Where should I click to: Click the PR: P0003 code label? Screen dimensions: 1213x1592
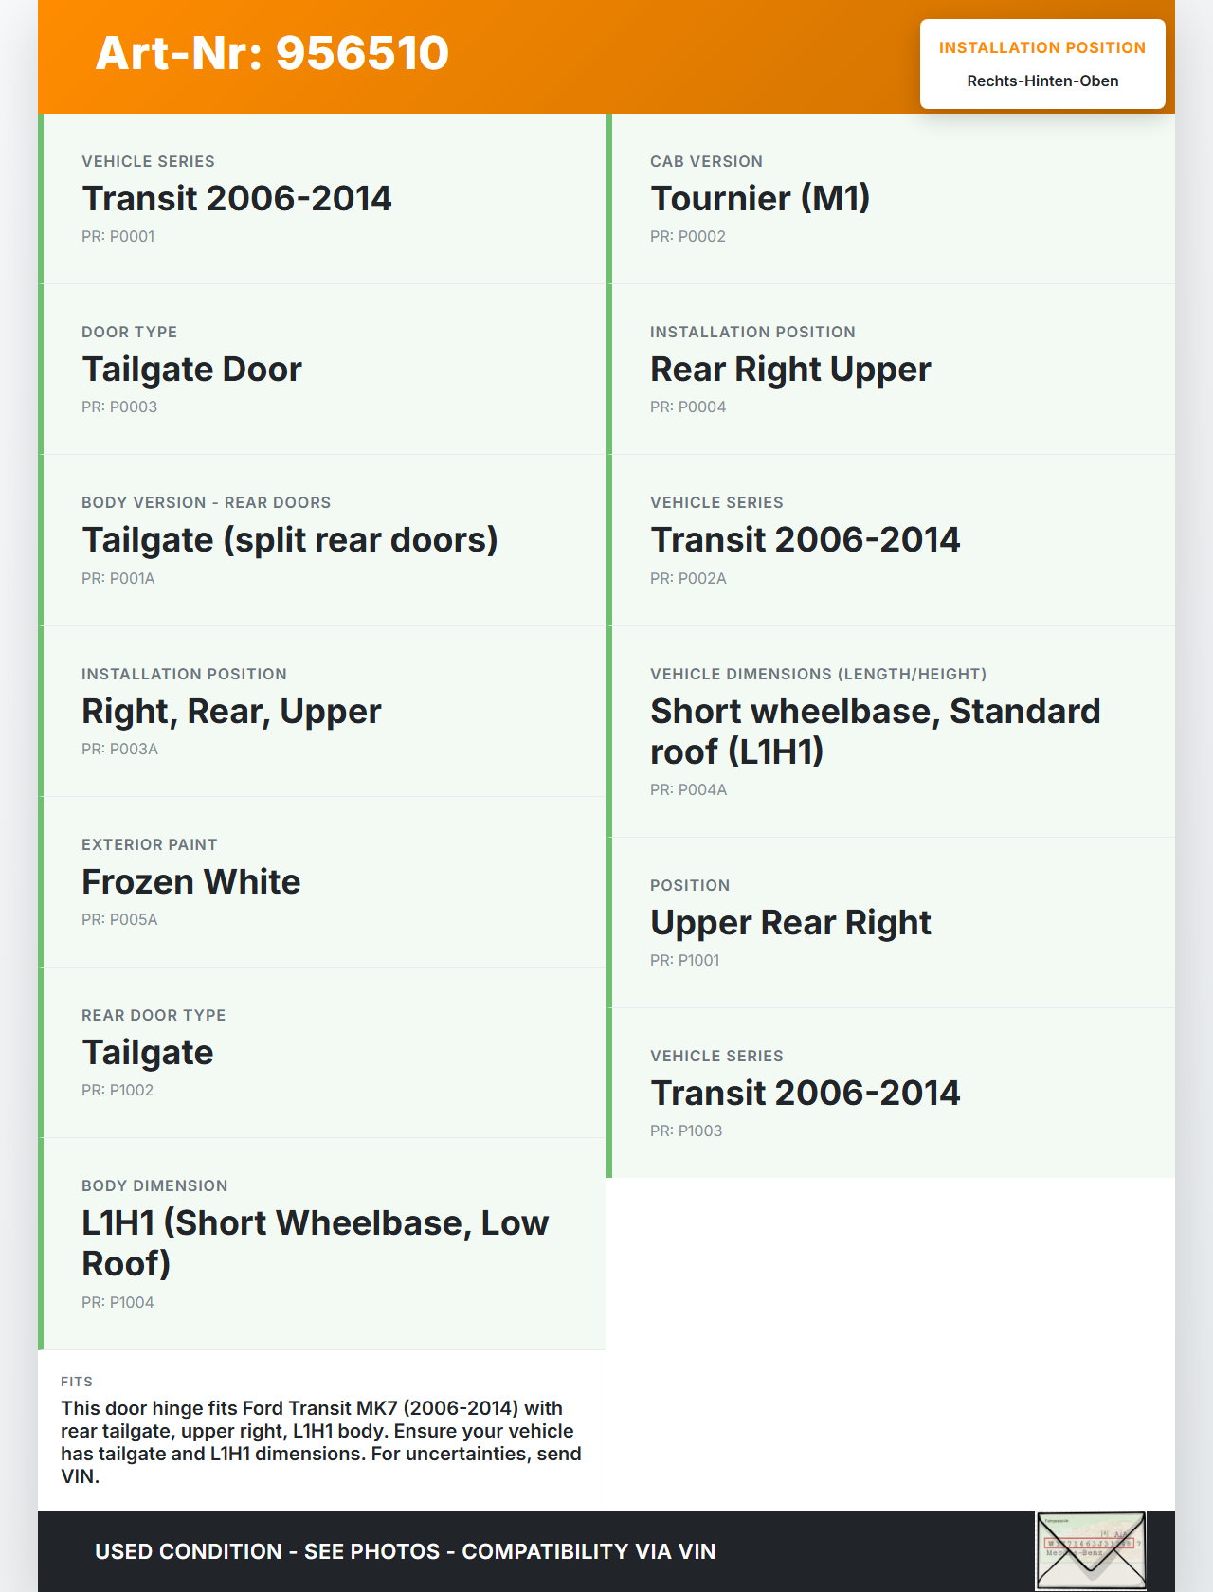[119, 407]
